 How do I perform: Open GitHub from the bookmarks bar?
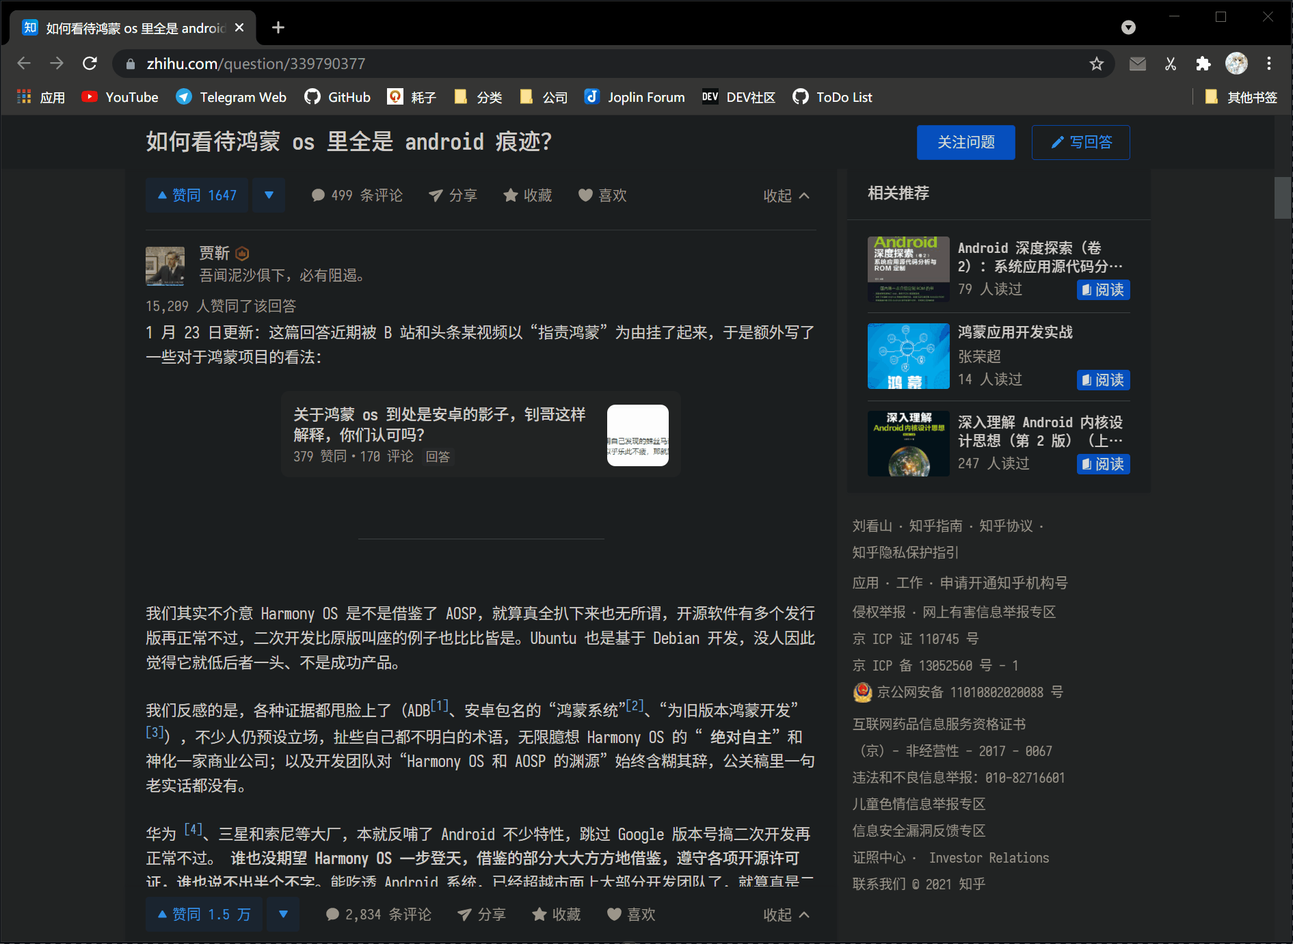click(336, 97)
